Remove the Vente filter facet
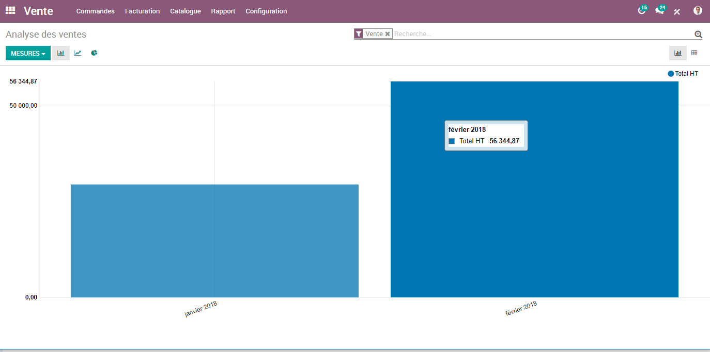This screenshot has height=352, width=710. click(388, 34)
